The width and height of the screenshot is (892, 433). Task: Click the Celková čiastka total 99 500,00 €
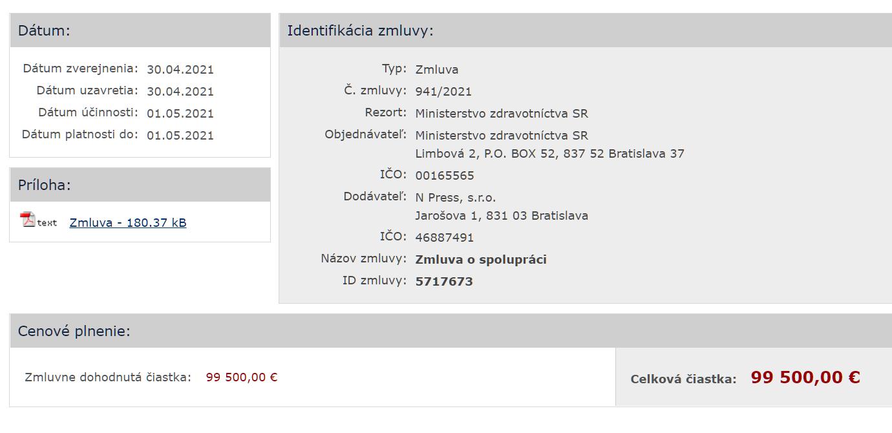tap(805, 377)
